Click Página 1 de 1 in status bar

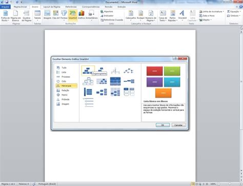pyautogui.click(x=8, y=184)
